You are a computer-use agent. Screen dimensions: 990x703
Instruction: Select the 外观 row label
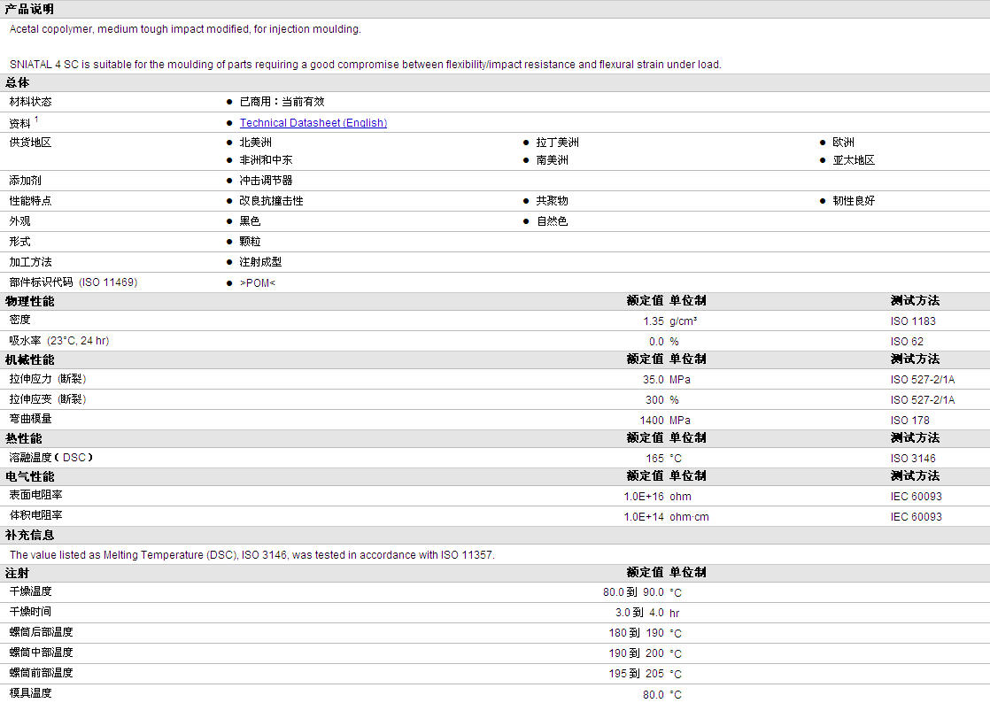tap(19, 221)
